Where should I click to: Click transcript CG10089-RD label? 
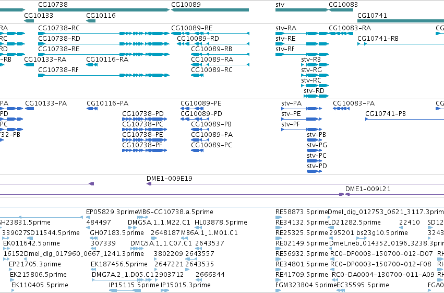point(198,39)
